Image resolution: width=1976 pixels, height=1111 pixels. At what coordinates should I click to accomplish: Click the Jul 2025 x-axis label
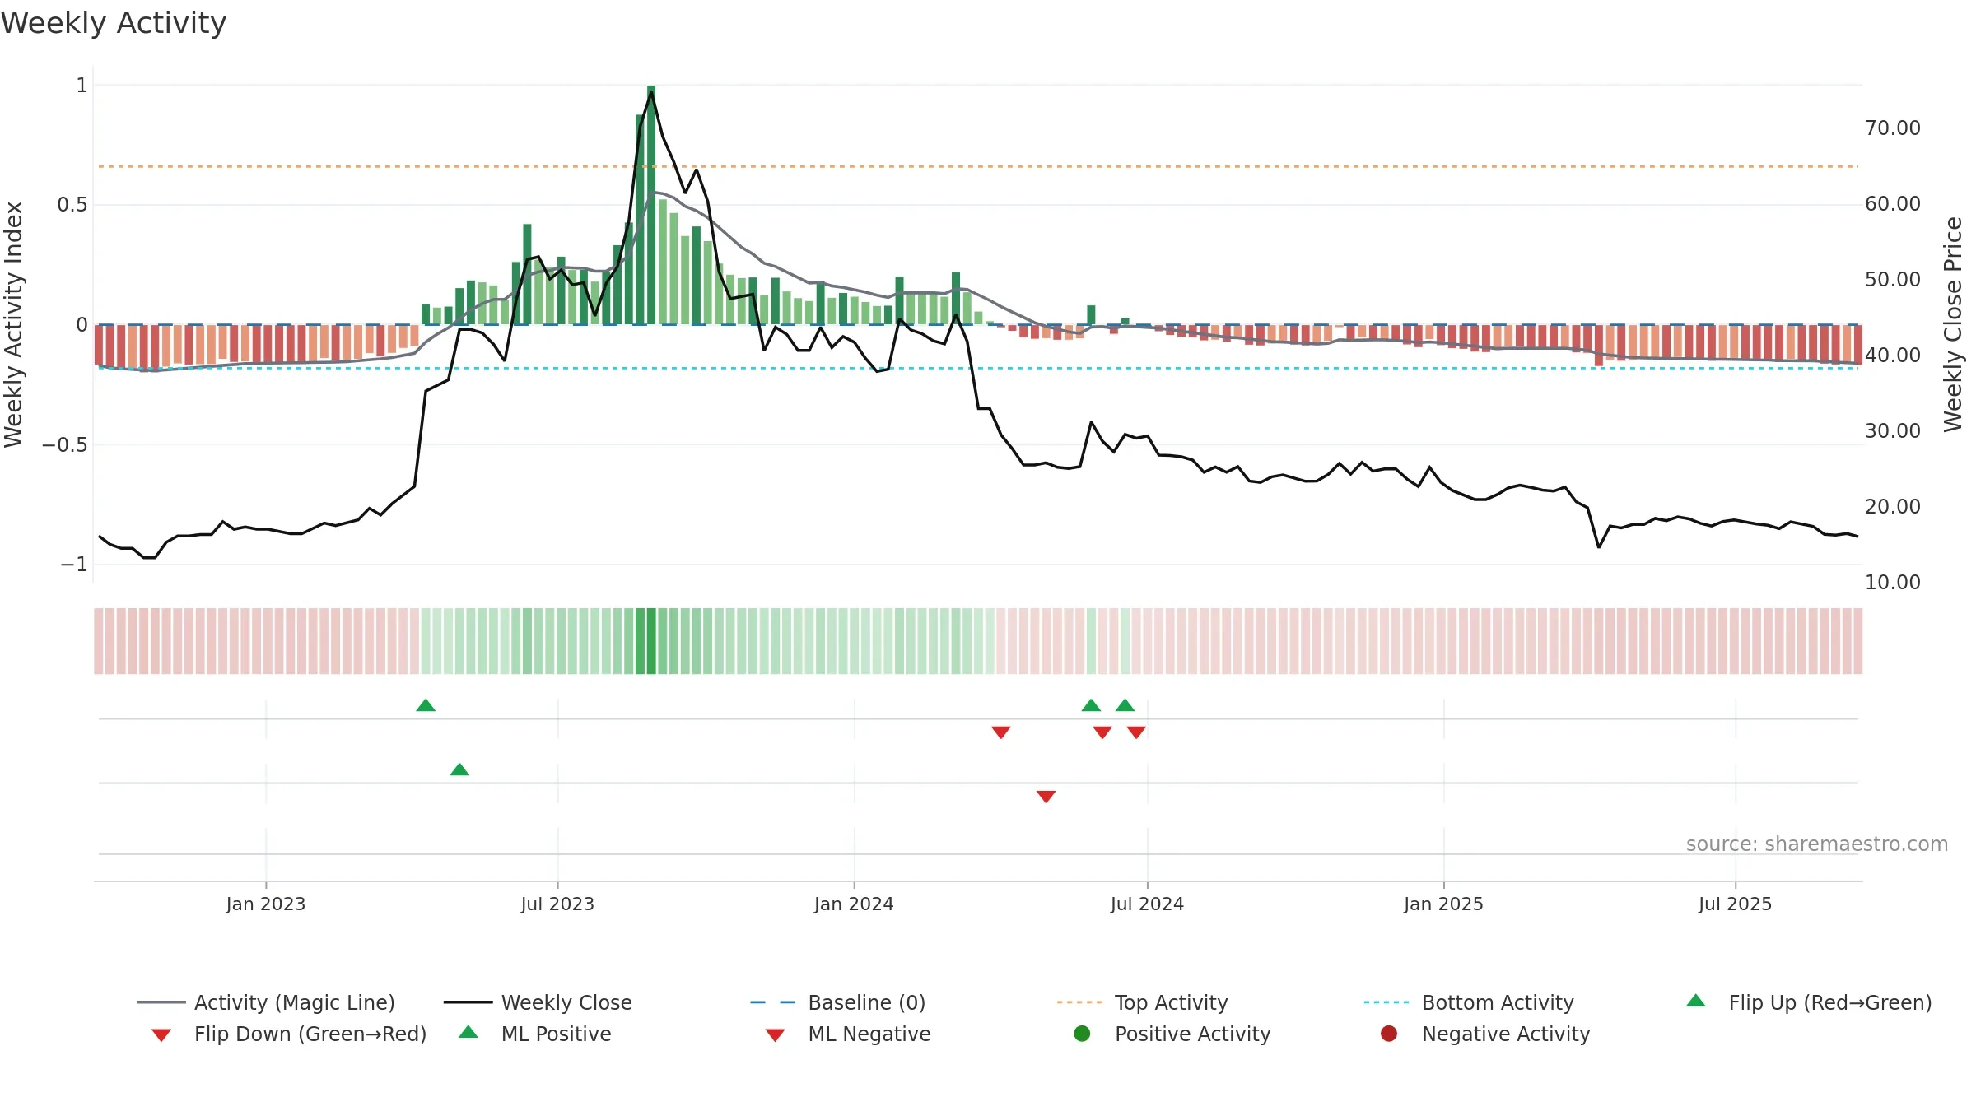(1735, 904)
